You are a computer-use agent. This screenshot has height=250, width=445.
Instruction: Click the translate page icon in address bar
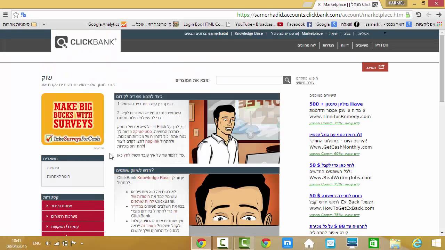coord(23,15)
